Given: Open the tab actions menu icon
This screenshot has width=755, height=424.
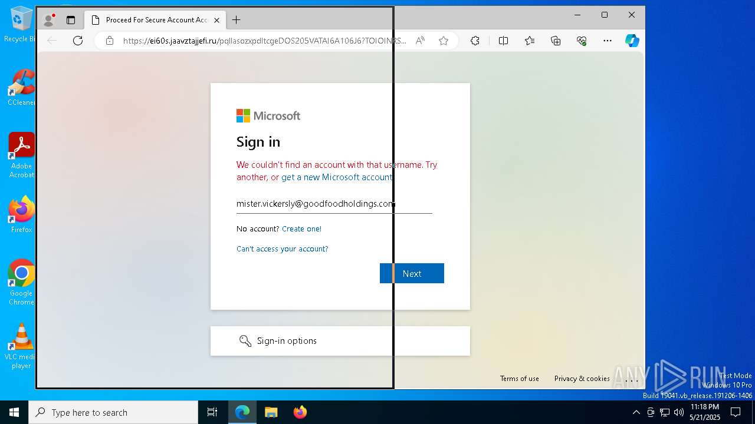Looking at the screenshot, I should pyautogui.click(x=71, y=20).
